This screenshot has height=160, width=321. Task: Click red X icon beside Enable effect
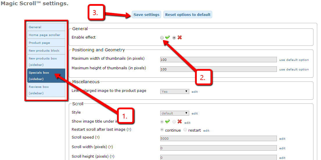click(x=180, y=37)
